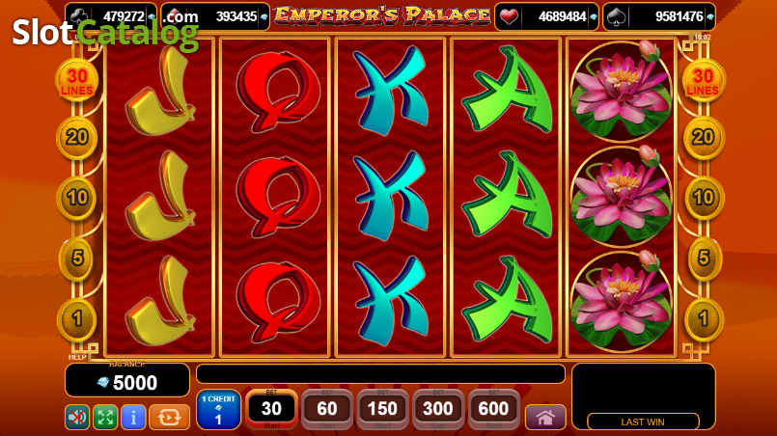
Task: Click the hearts jackpot counter
Action: [x=546, y=16]
